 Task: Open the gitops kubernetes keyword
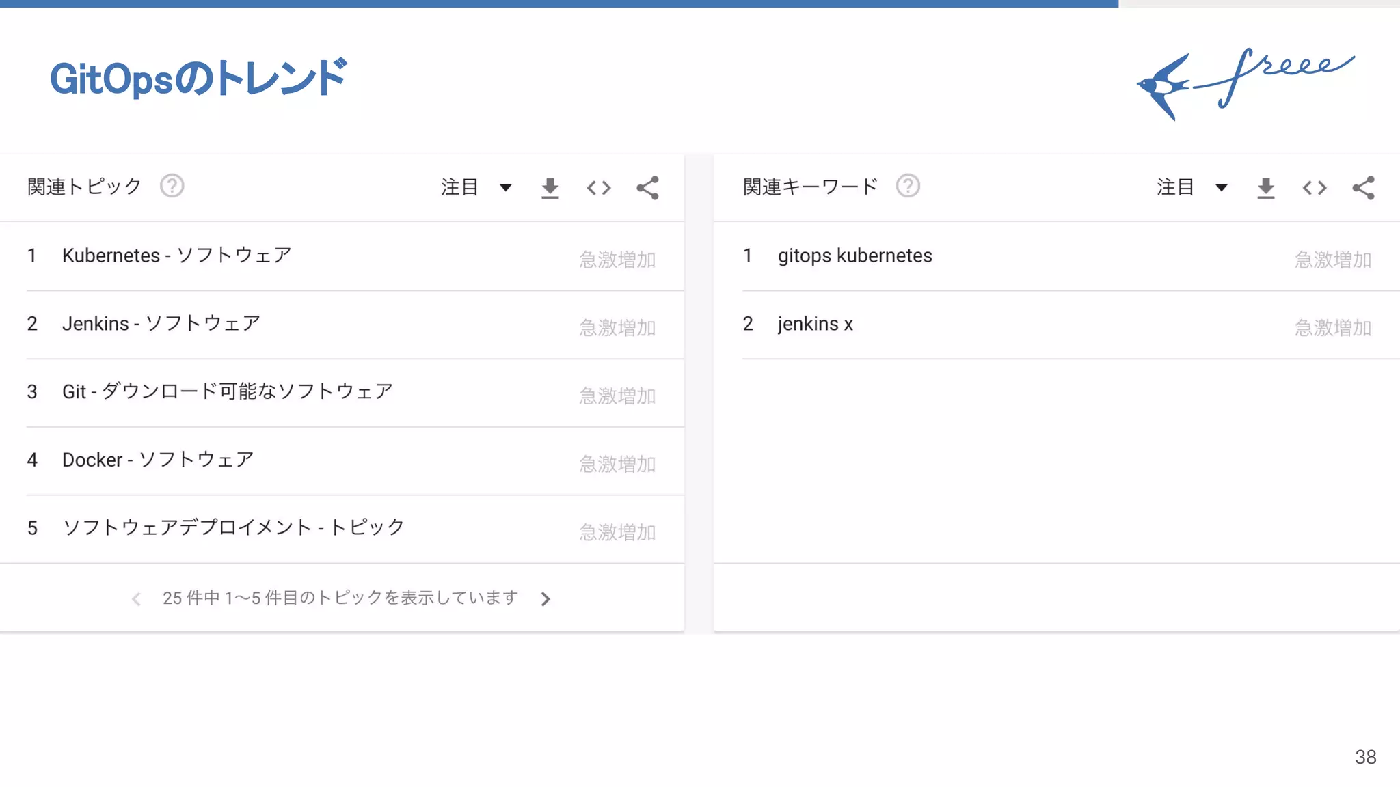pyautogui.click(x=855, y=256)
